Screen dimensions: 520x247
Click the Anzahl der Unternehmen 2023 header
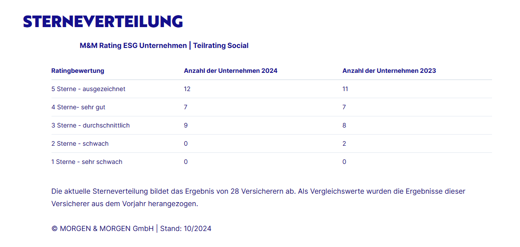tap(389, 71)
